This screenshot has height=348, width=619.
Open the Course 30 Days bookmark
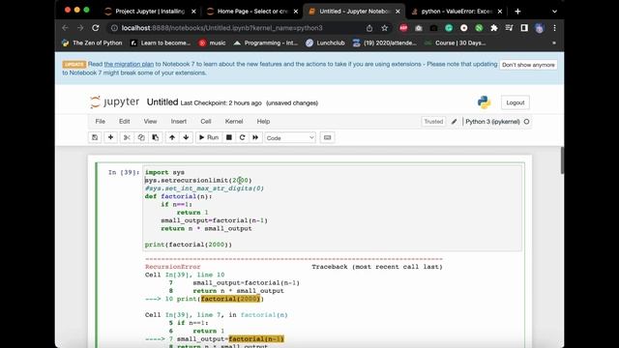tap(456, 43)
